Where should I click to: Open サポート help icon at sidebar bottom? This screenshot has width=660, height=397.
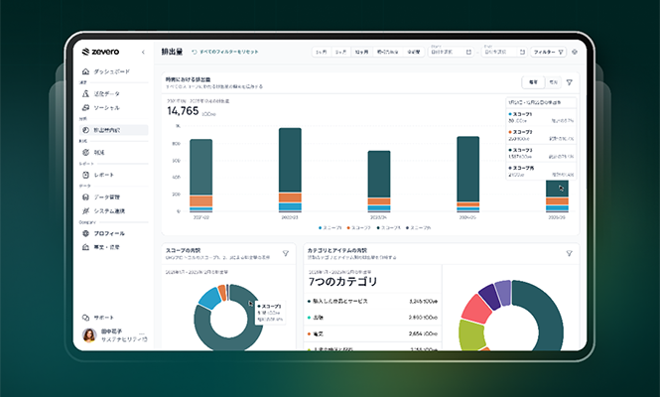point(84,317)
